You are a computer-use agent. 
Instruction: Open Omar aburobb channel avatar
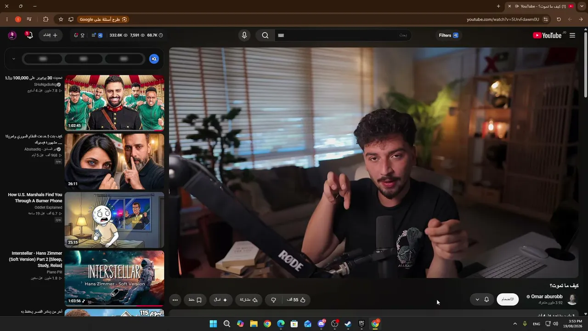(572, 299)
